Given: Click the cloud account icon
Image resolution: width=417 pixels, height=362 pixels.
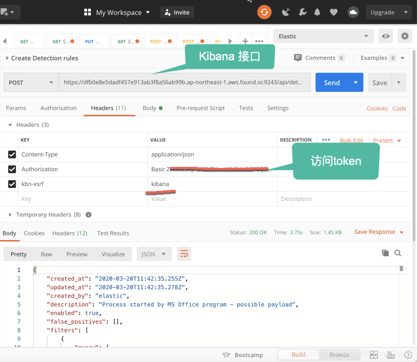Looking at the screenshot, I should 353,12.
